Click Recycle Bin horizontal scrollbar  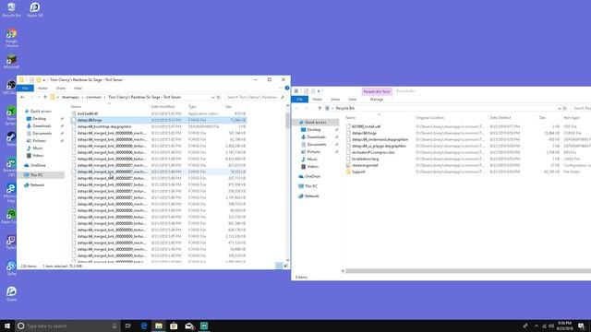pyautogui.click(x=468, y=270)
